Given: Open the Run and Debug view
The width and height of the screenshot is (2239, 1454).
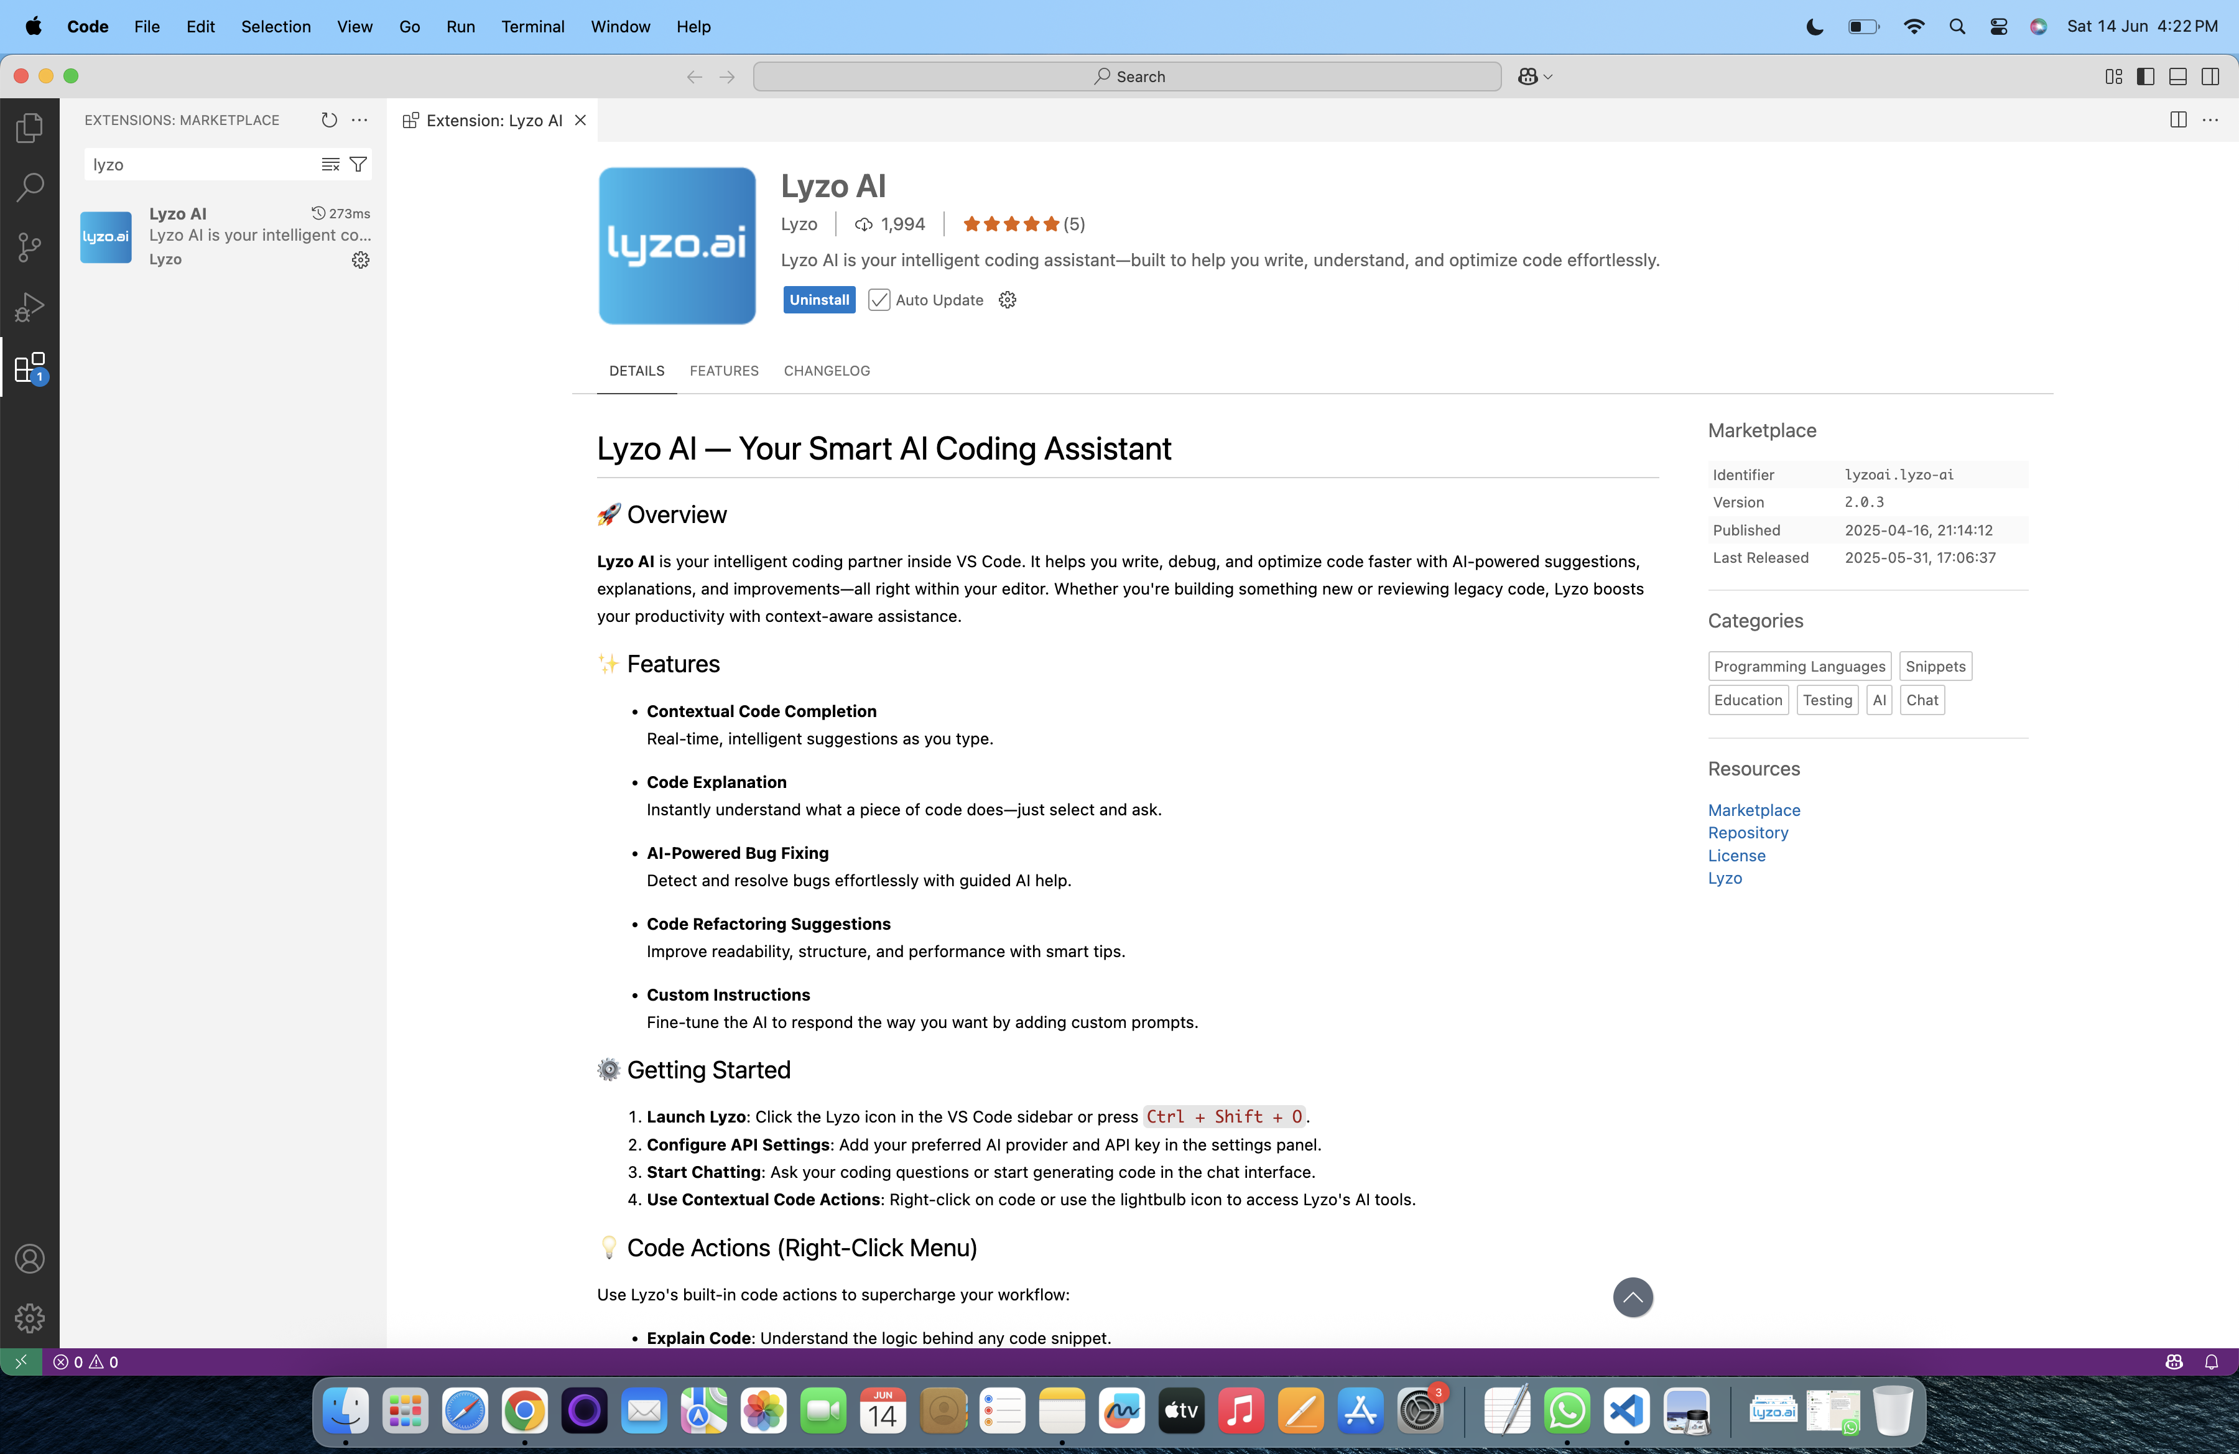Looking at the screenshot, I should click(29, 308).
